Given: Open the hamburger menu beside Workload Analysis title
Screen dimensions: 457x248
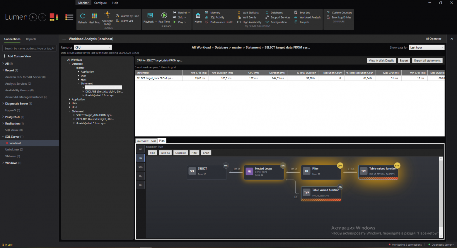Looking at the screenshot, I should 64,39.
